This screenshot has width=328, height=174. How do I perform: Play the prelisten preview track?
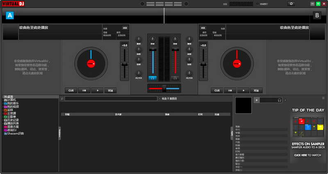[x=257, y=100]
